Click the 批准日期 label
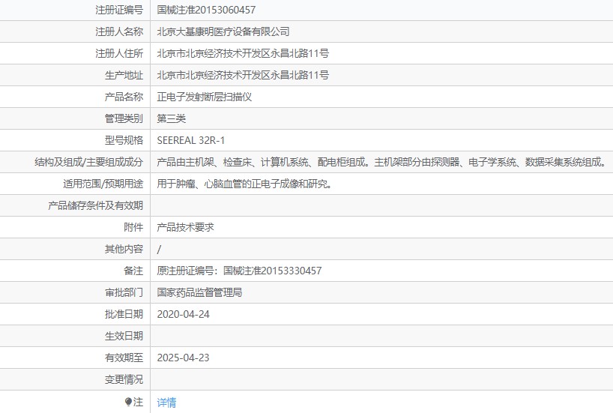Screen dimensions: 613x413 click(x=124, y=314)
